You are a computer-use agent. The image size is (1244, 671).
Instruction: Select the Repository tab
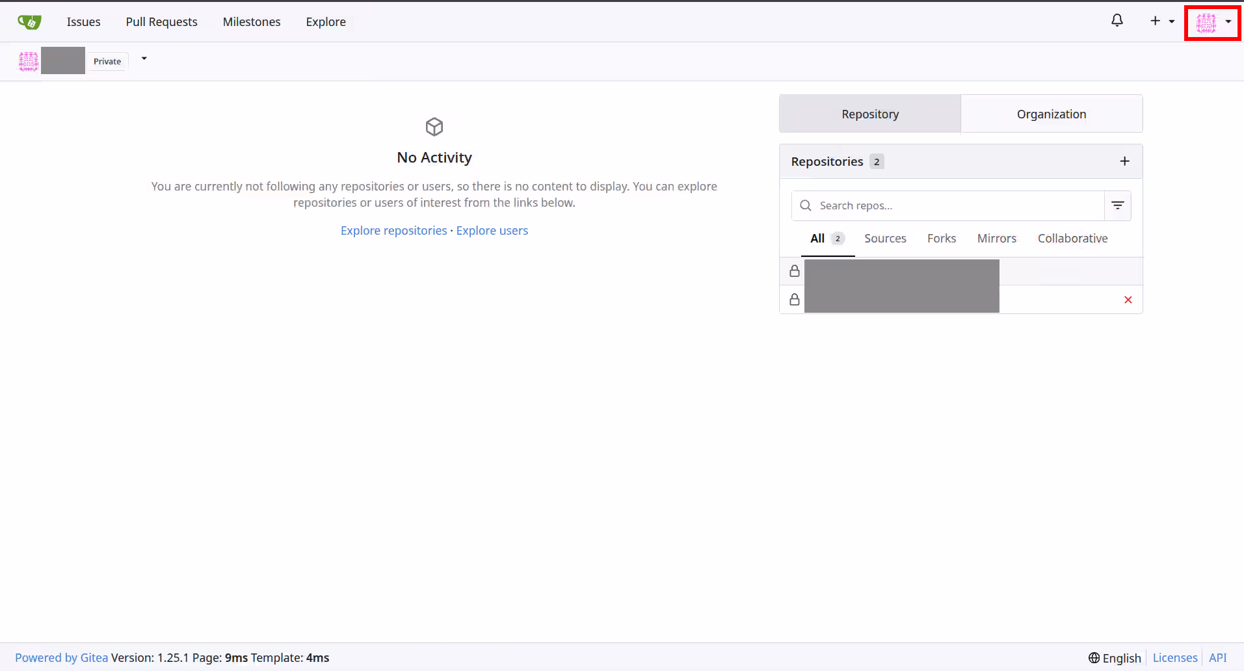point(869,114)
